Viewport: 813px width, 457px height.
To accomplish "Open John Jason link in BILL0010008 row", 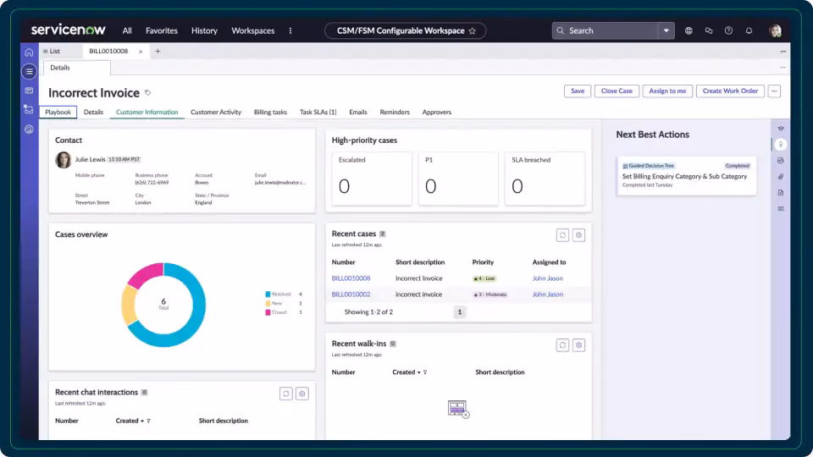I will click(x=548, y=278).
